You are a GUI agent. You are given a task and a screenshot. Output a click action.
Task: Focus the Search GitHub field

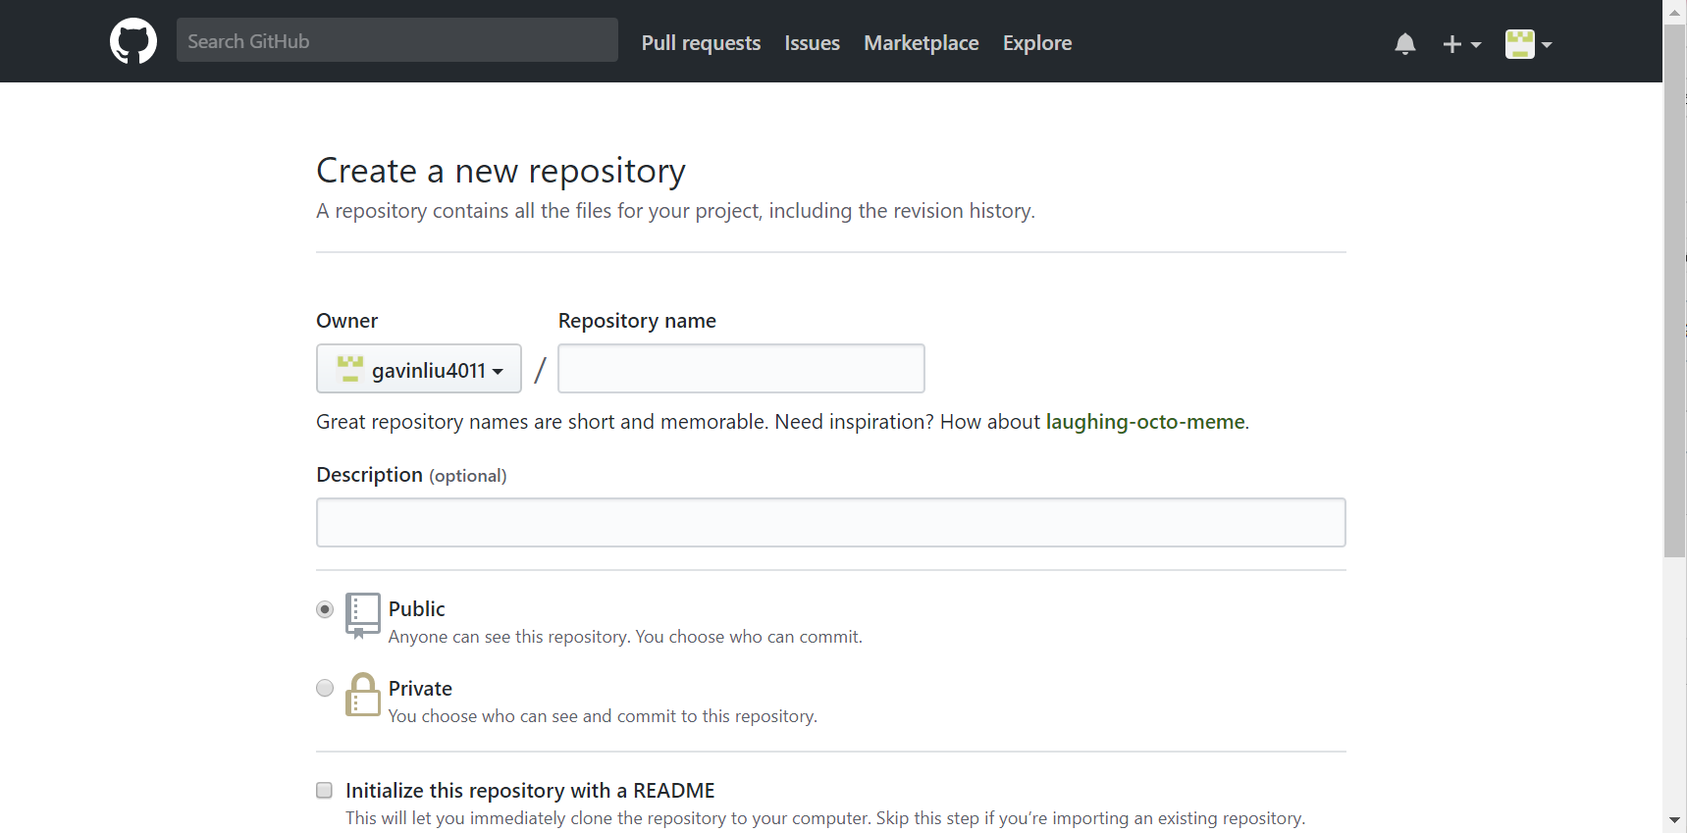[x=397, y=40]
